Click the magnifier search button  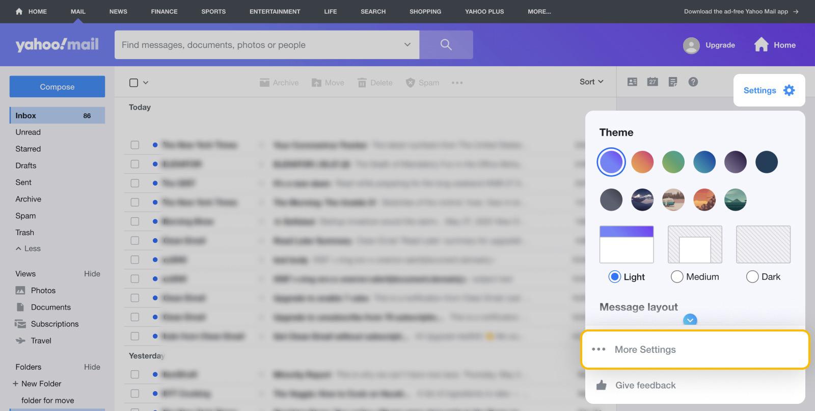[x=446, y=45]
